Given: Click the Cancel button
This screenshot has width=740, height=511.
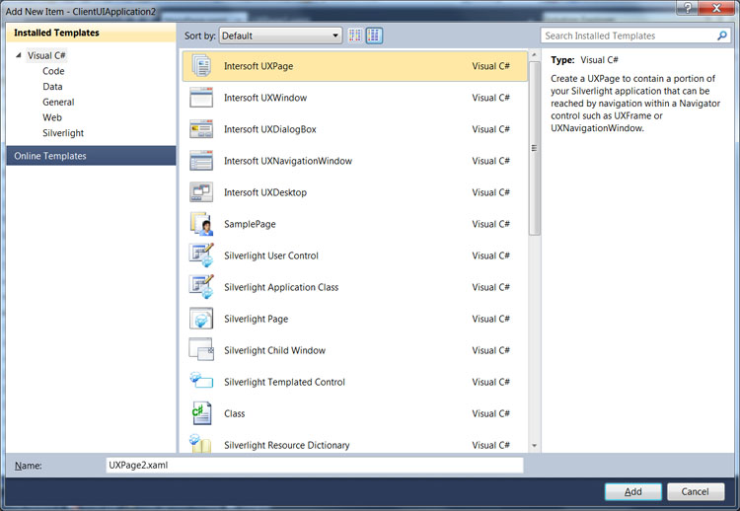Looking at the screenshot, I should coord(696,491).
